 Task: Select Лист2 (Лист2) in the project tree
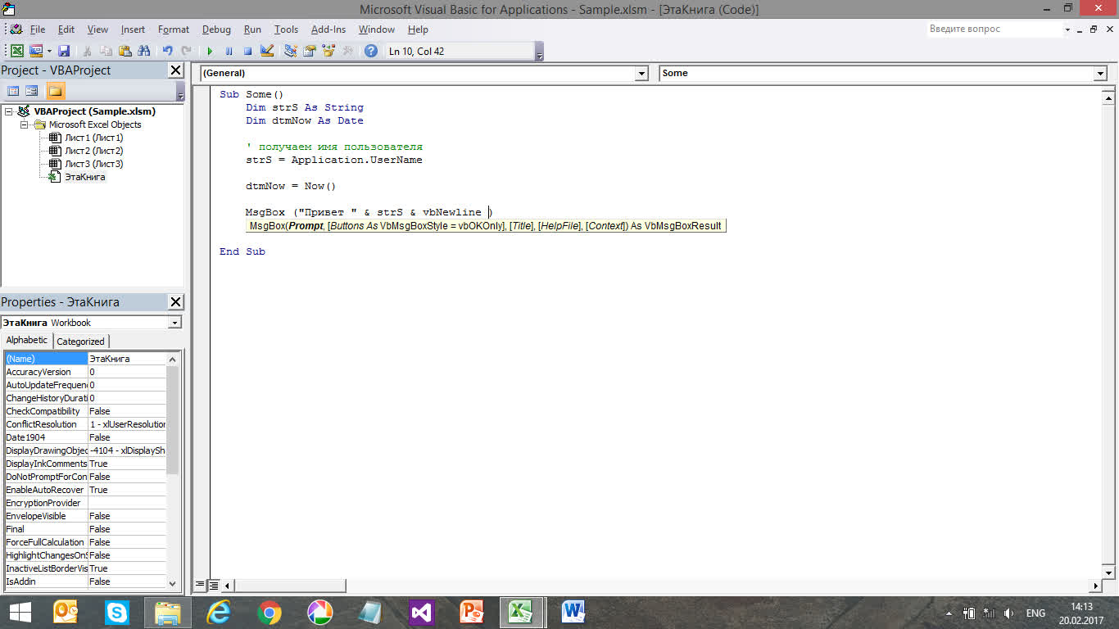[x=93, y=151]
